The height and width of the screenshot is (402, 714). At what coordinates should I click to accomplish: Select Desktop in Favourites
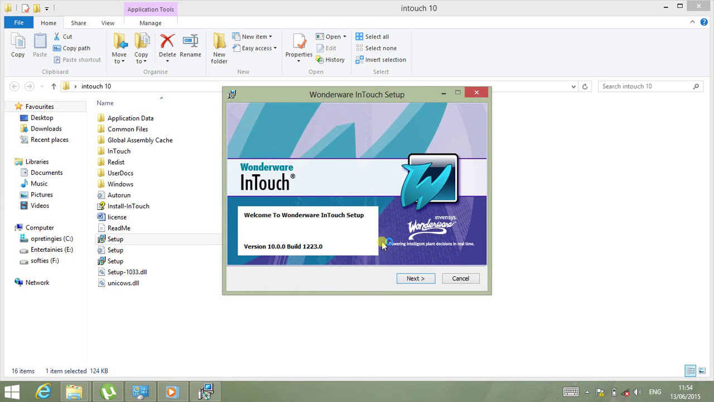click(x=42, y=118)
